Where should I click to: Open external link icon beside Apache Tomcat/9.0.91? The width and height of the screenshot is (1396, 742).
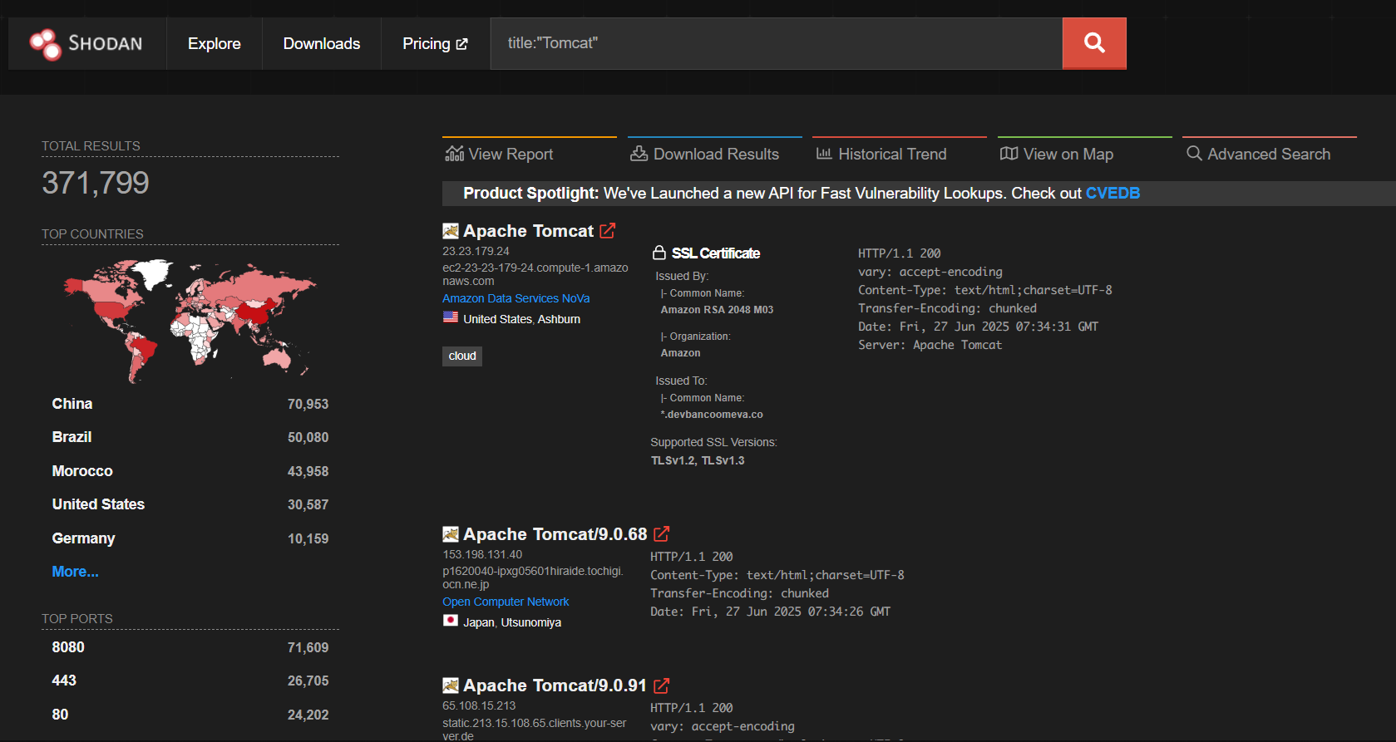(x=662, y=685)
